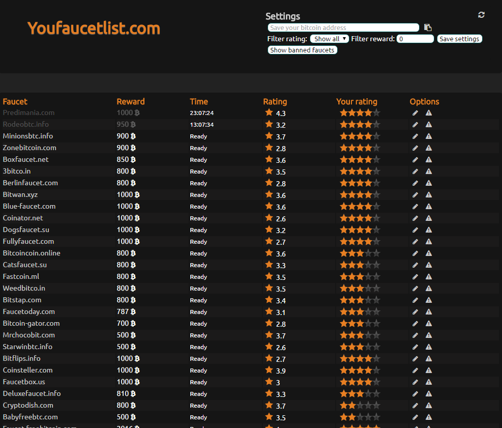Report the Babyfreebtc.com faucet
Viewport: 502px width, 428px height.
point(429,417)
